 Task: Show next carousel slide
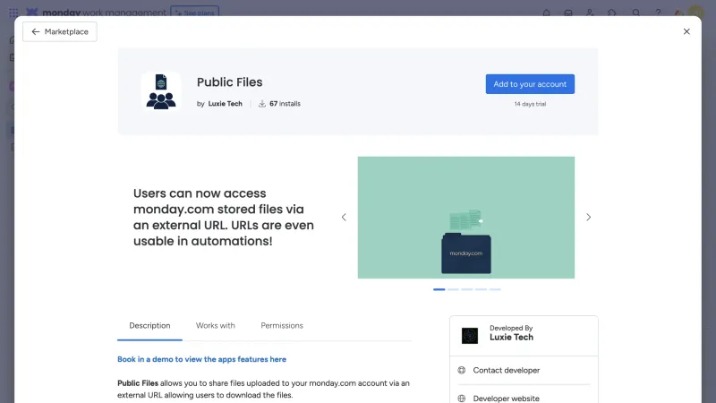pos(588,217)
